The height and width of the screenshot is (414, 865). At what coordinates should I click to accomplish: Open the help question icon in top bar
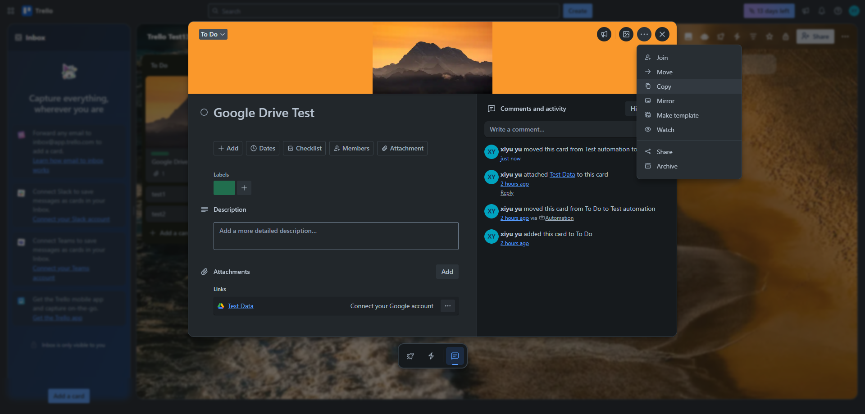pos(838,11)
